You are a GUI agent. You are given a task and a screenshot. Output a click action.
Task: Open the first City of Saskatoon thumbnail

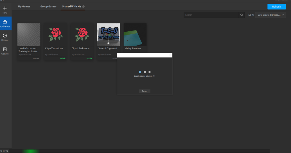click(55, 34)
